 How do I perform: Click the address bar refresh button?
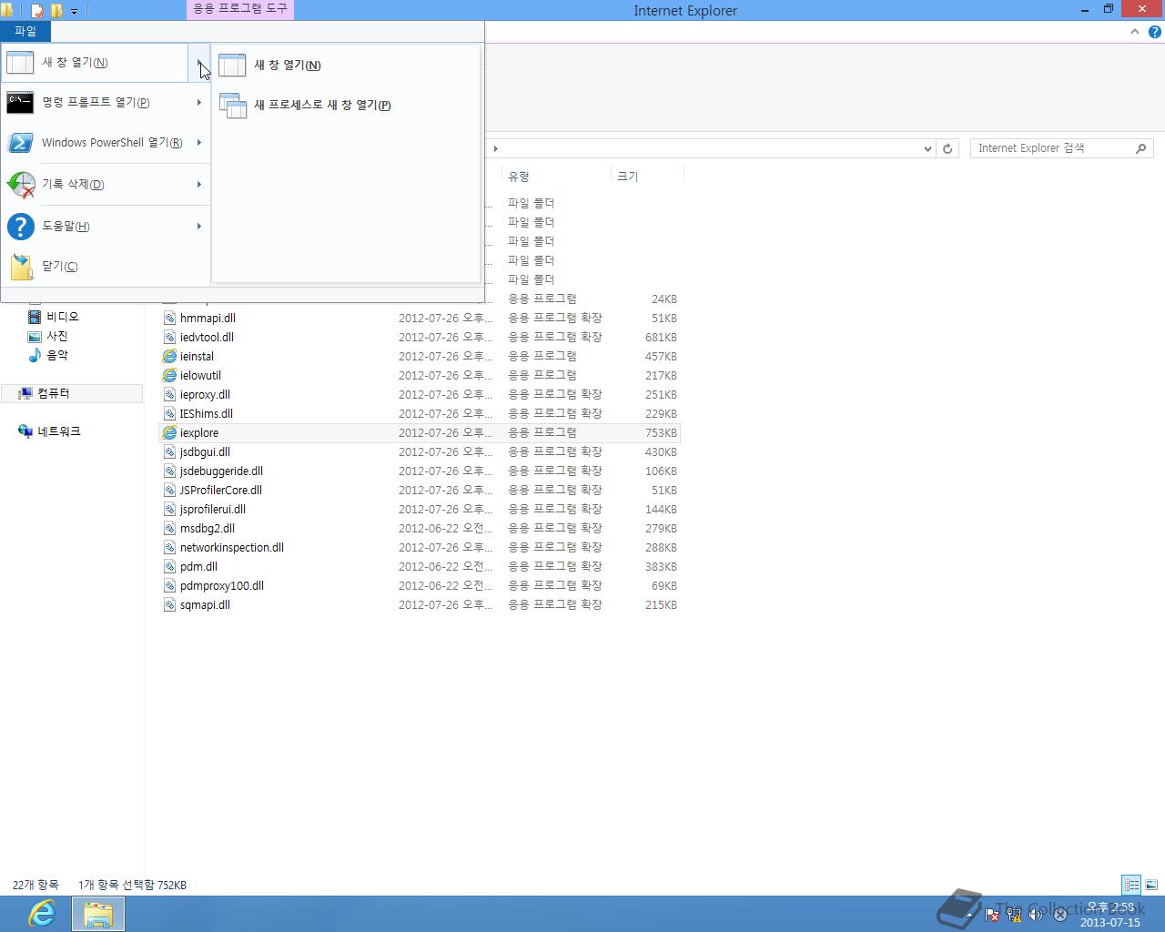coord(947,148)
